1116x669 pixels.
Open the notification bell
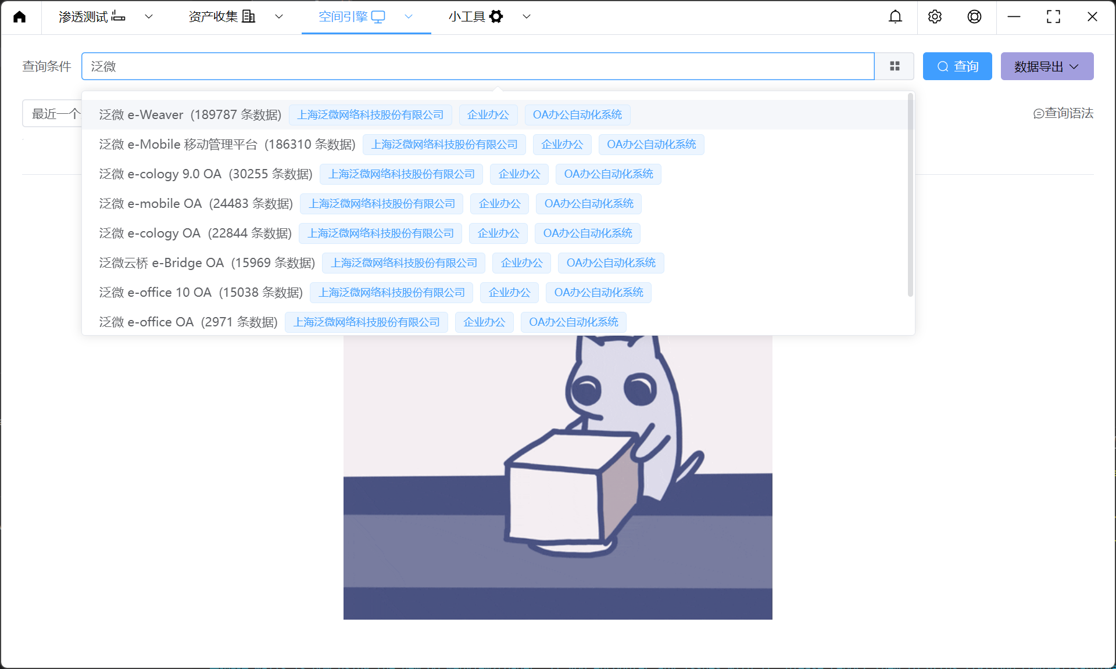pyautogui.click(x=895, y=17)
